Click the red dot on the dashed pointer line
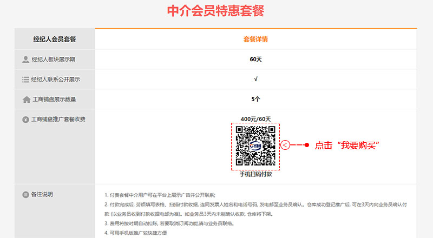 306,145
